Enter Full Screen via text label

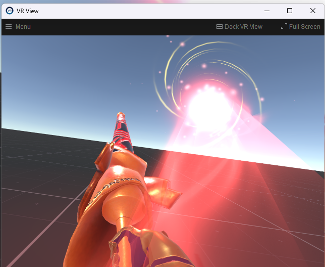(304, 27)
